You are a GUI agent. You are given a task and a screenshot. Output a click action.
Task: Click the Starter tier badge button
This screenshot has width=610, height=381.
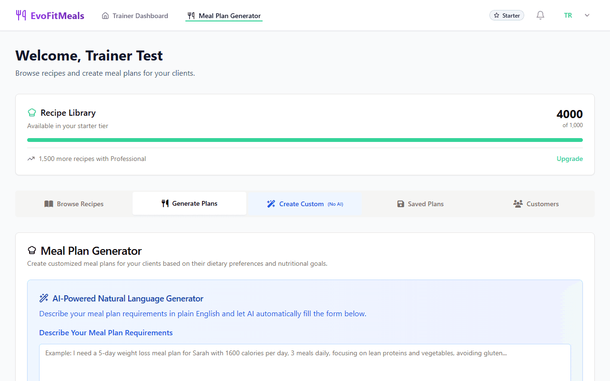507,16
